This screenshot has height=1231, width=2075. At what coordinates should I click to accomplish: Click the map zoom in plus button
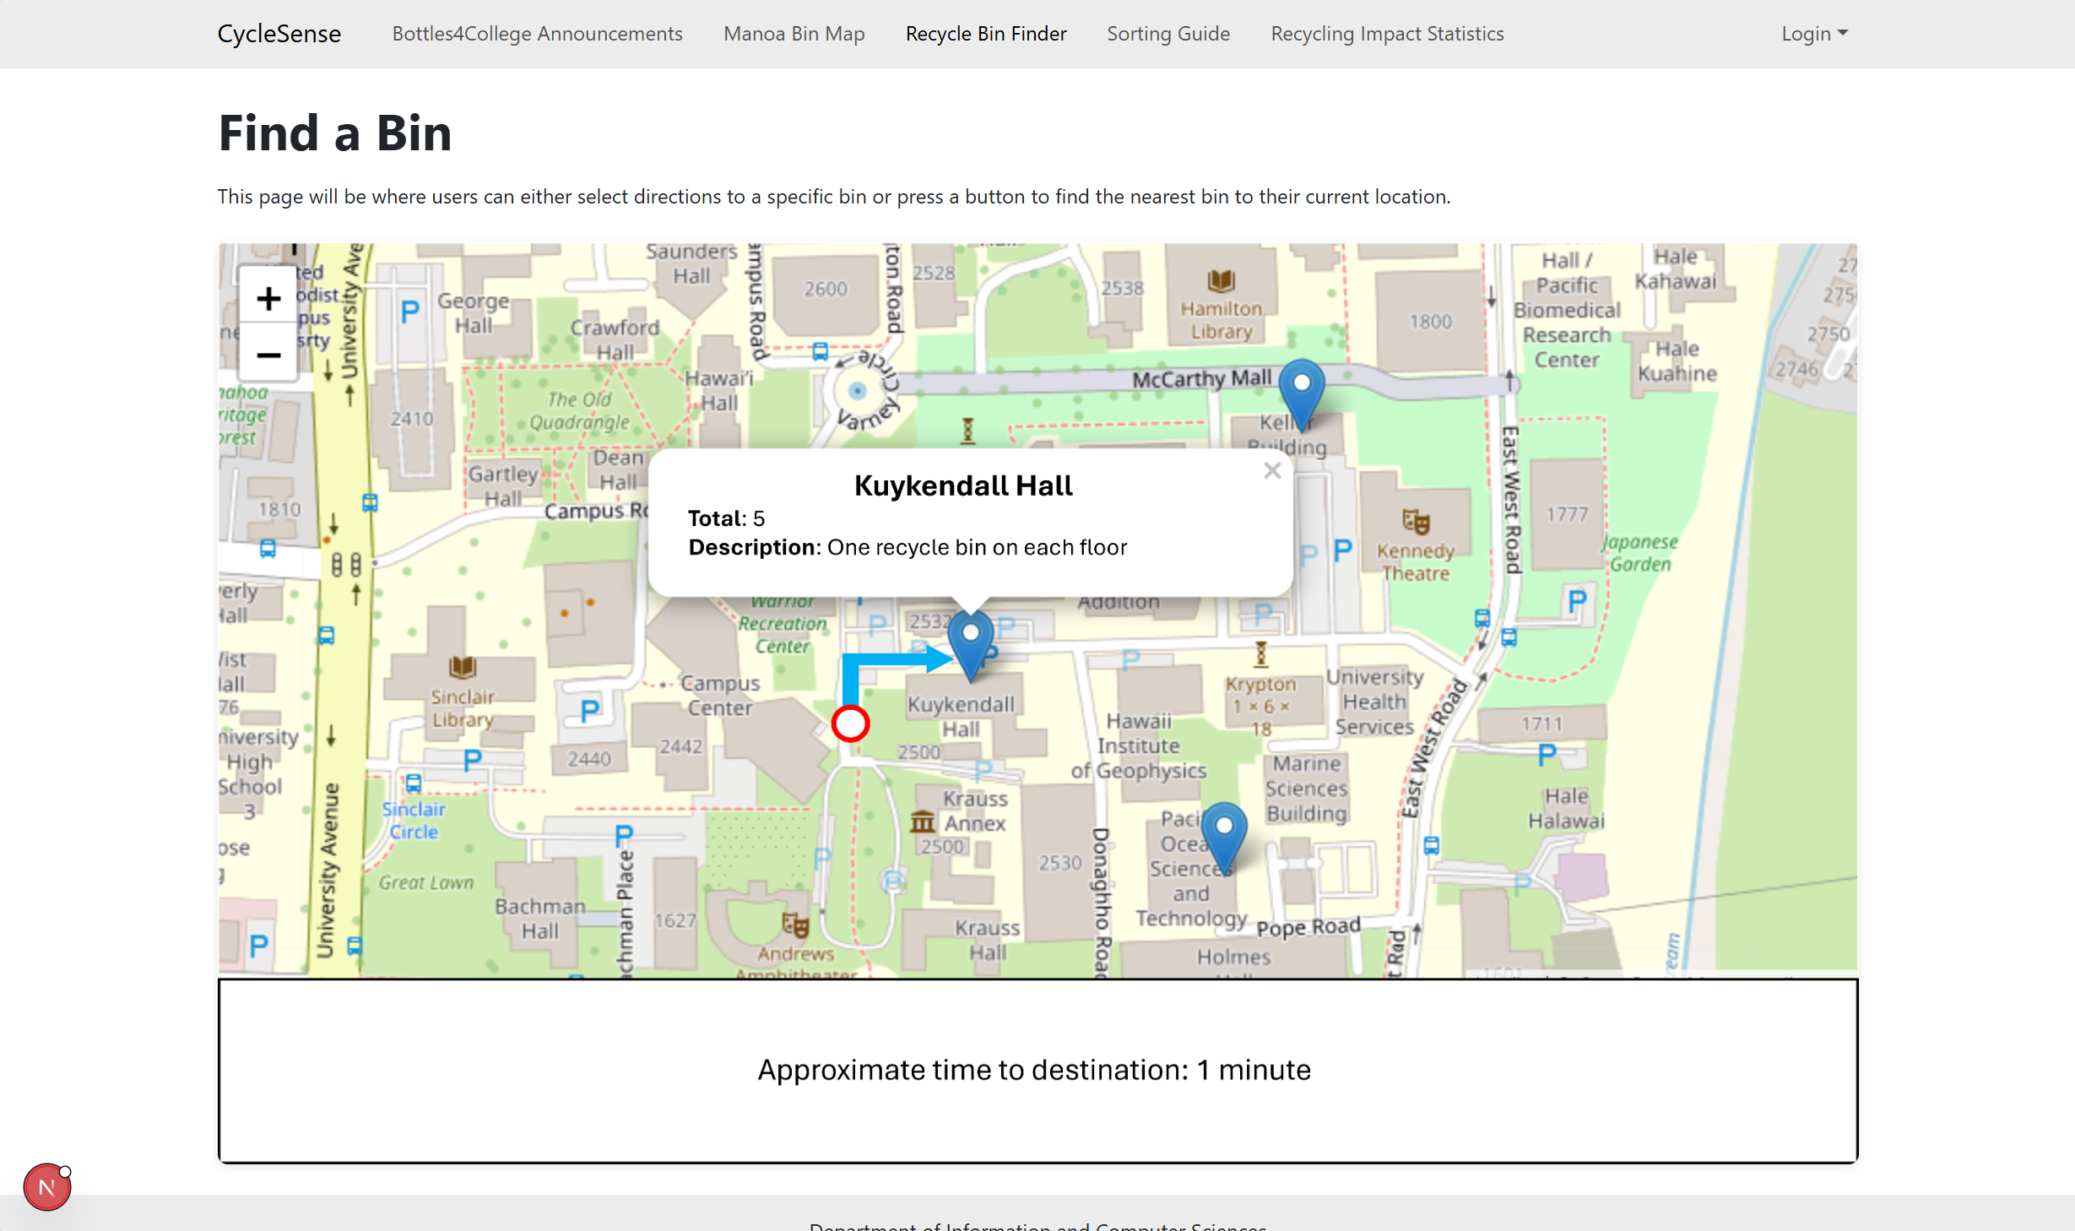coord(268,298)
